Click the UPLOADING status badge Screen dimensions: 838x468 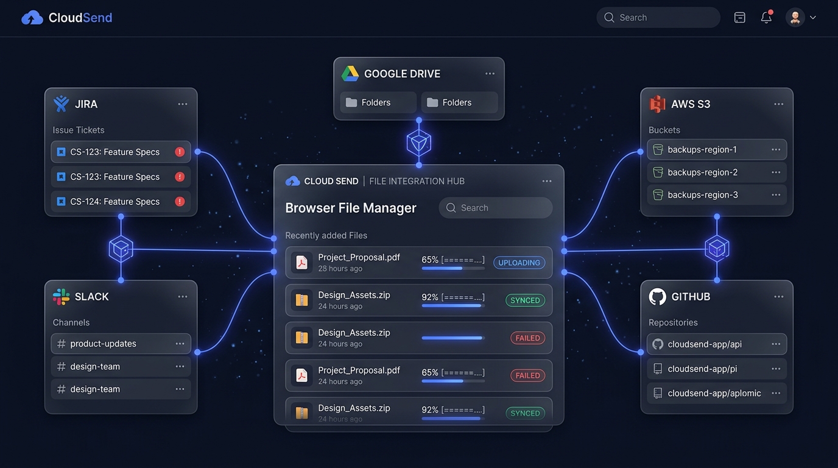click(x=519, y=263)
